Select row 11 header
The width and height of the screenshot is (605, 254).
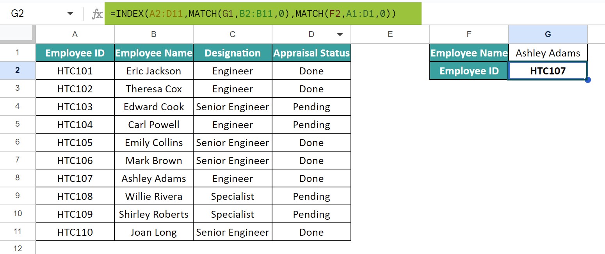click(18, 232)
